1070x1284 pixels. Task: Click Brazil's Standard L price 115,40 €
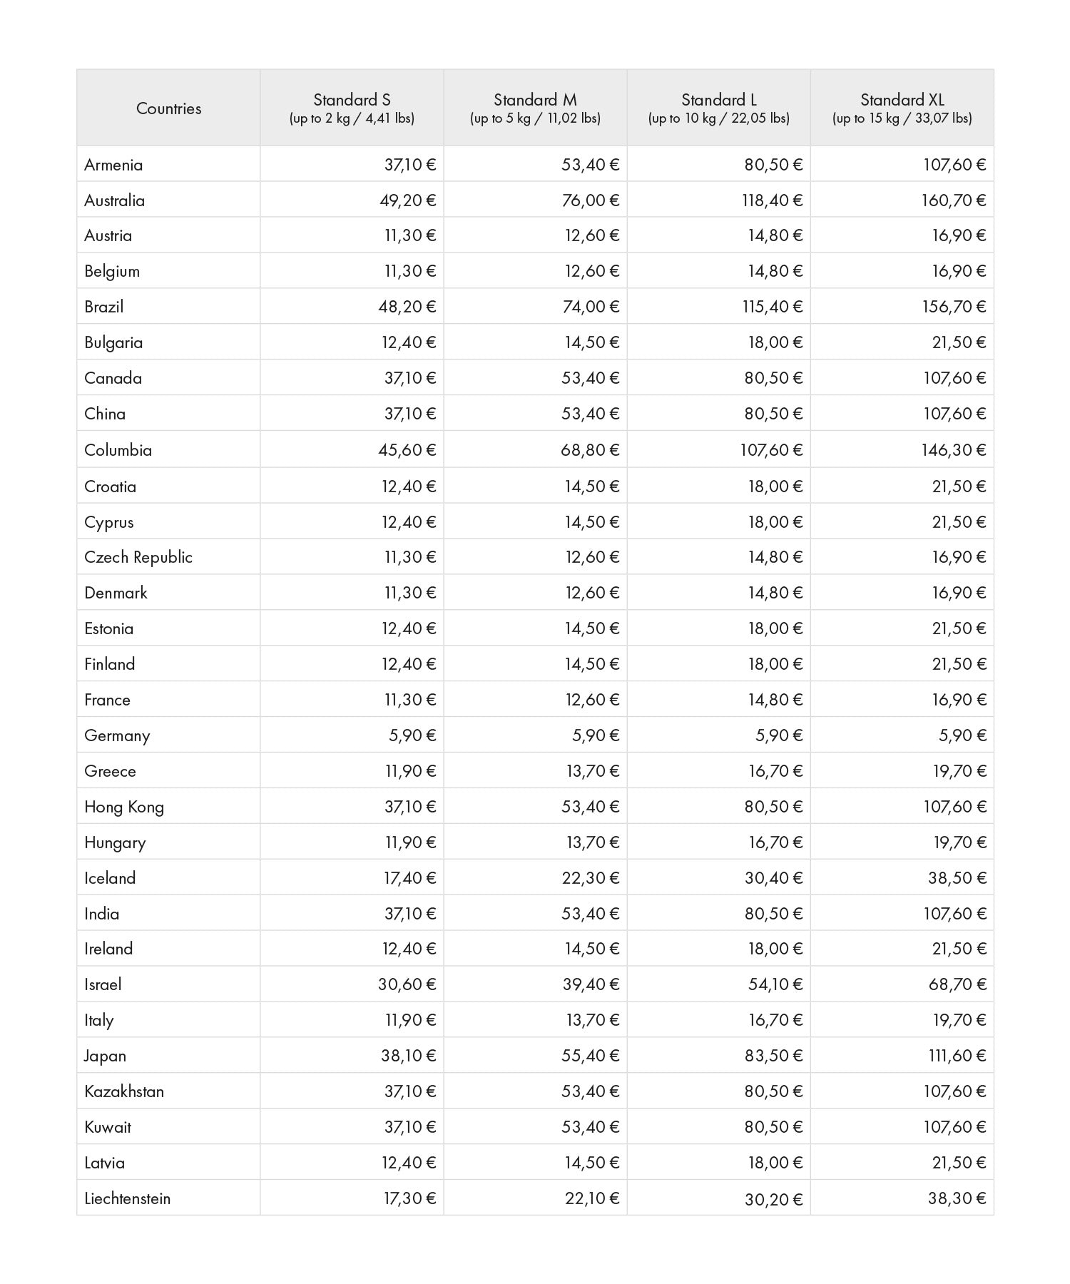coord(773,307)
